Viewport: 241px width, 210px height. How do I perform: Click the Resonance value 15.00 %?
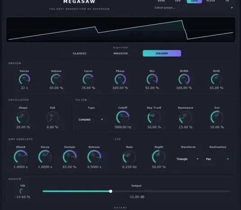pos(185,127)
